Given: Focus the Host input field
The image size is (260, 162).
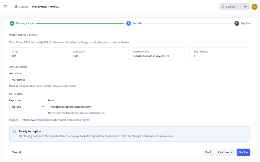Looking at the screenshot, I should click(x=149, y=107).
